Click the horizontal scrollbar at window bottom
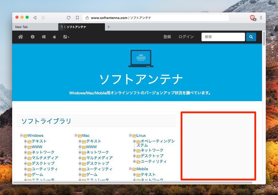Image resolution: width=278 pixels, height=195 pixels. tap(133, 183)
